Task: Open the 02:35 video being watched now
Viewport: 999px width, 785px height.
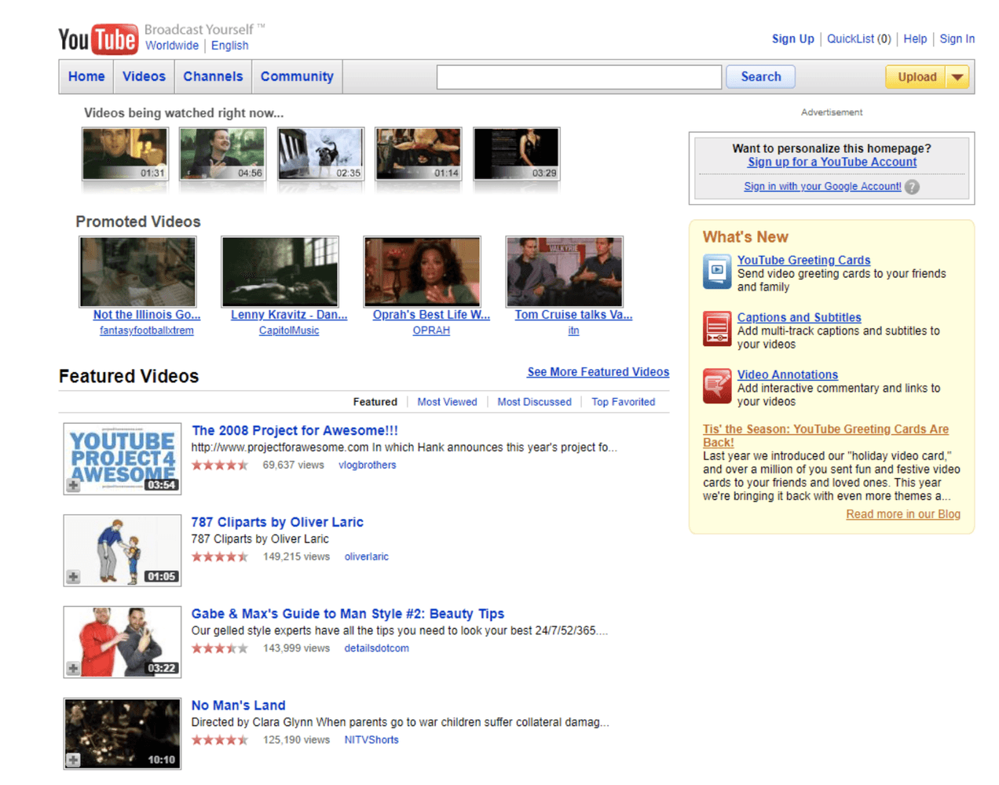Action: click(321, 155)
